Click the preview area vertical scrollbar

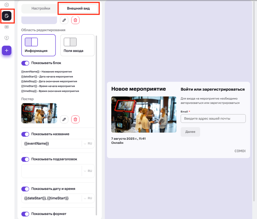(x=254, y=102)
